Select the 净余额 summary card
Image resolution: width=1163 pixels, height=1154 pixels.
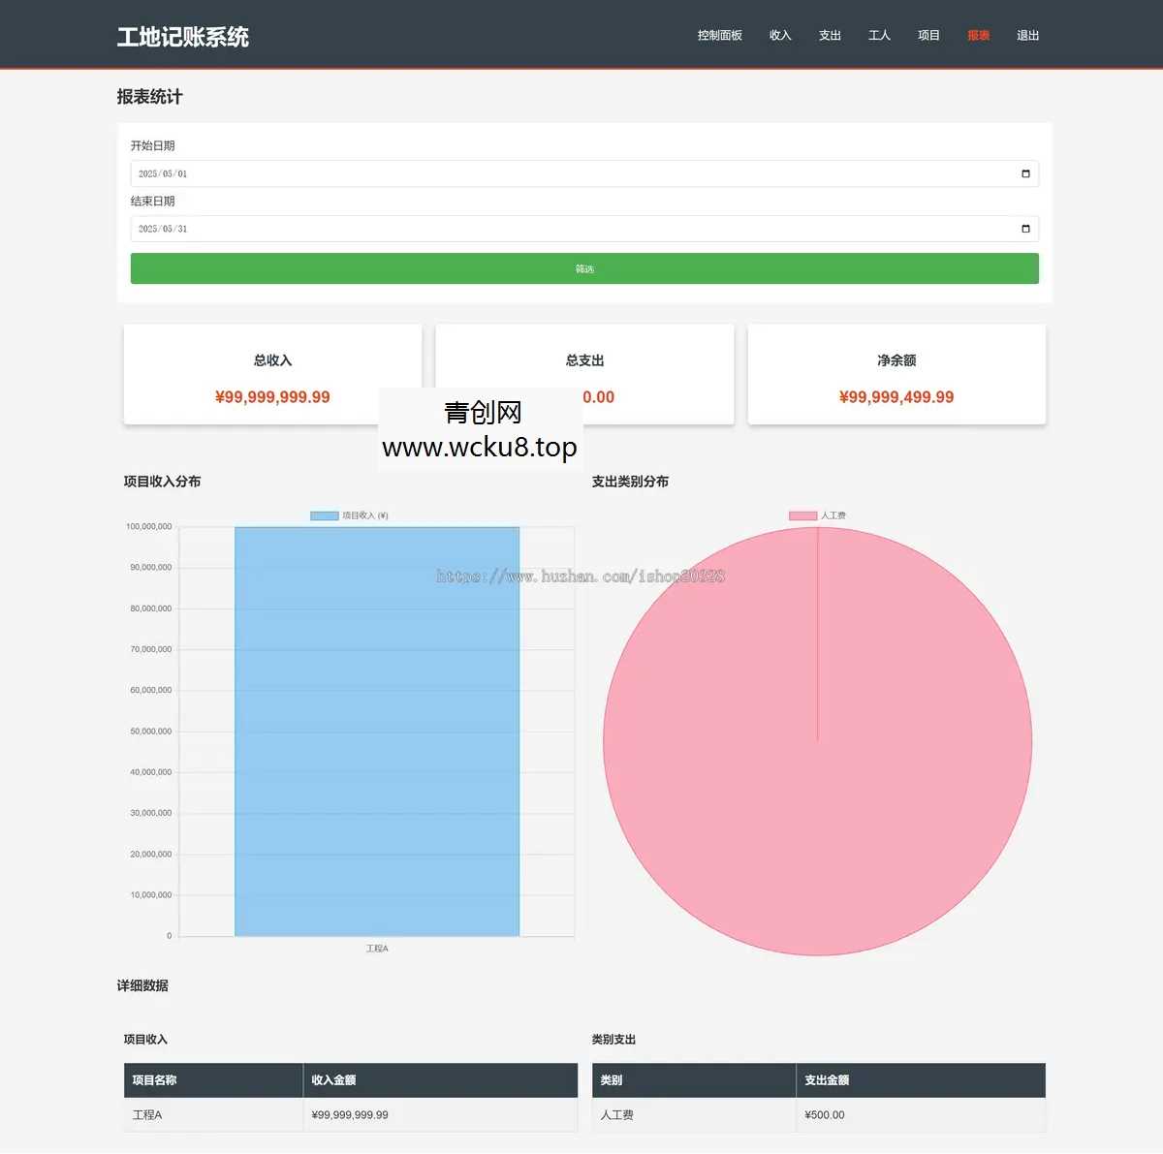point(896,375)
